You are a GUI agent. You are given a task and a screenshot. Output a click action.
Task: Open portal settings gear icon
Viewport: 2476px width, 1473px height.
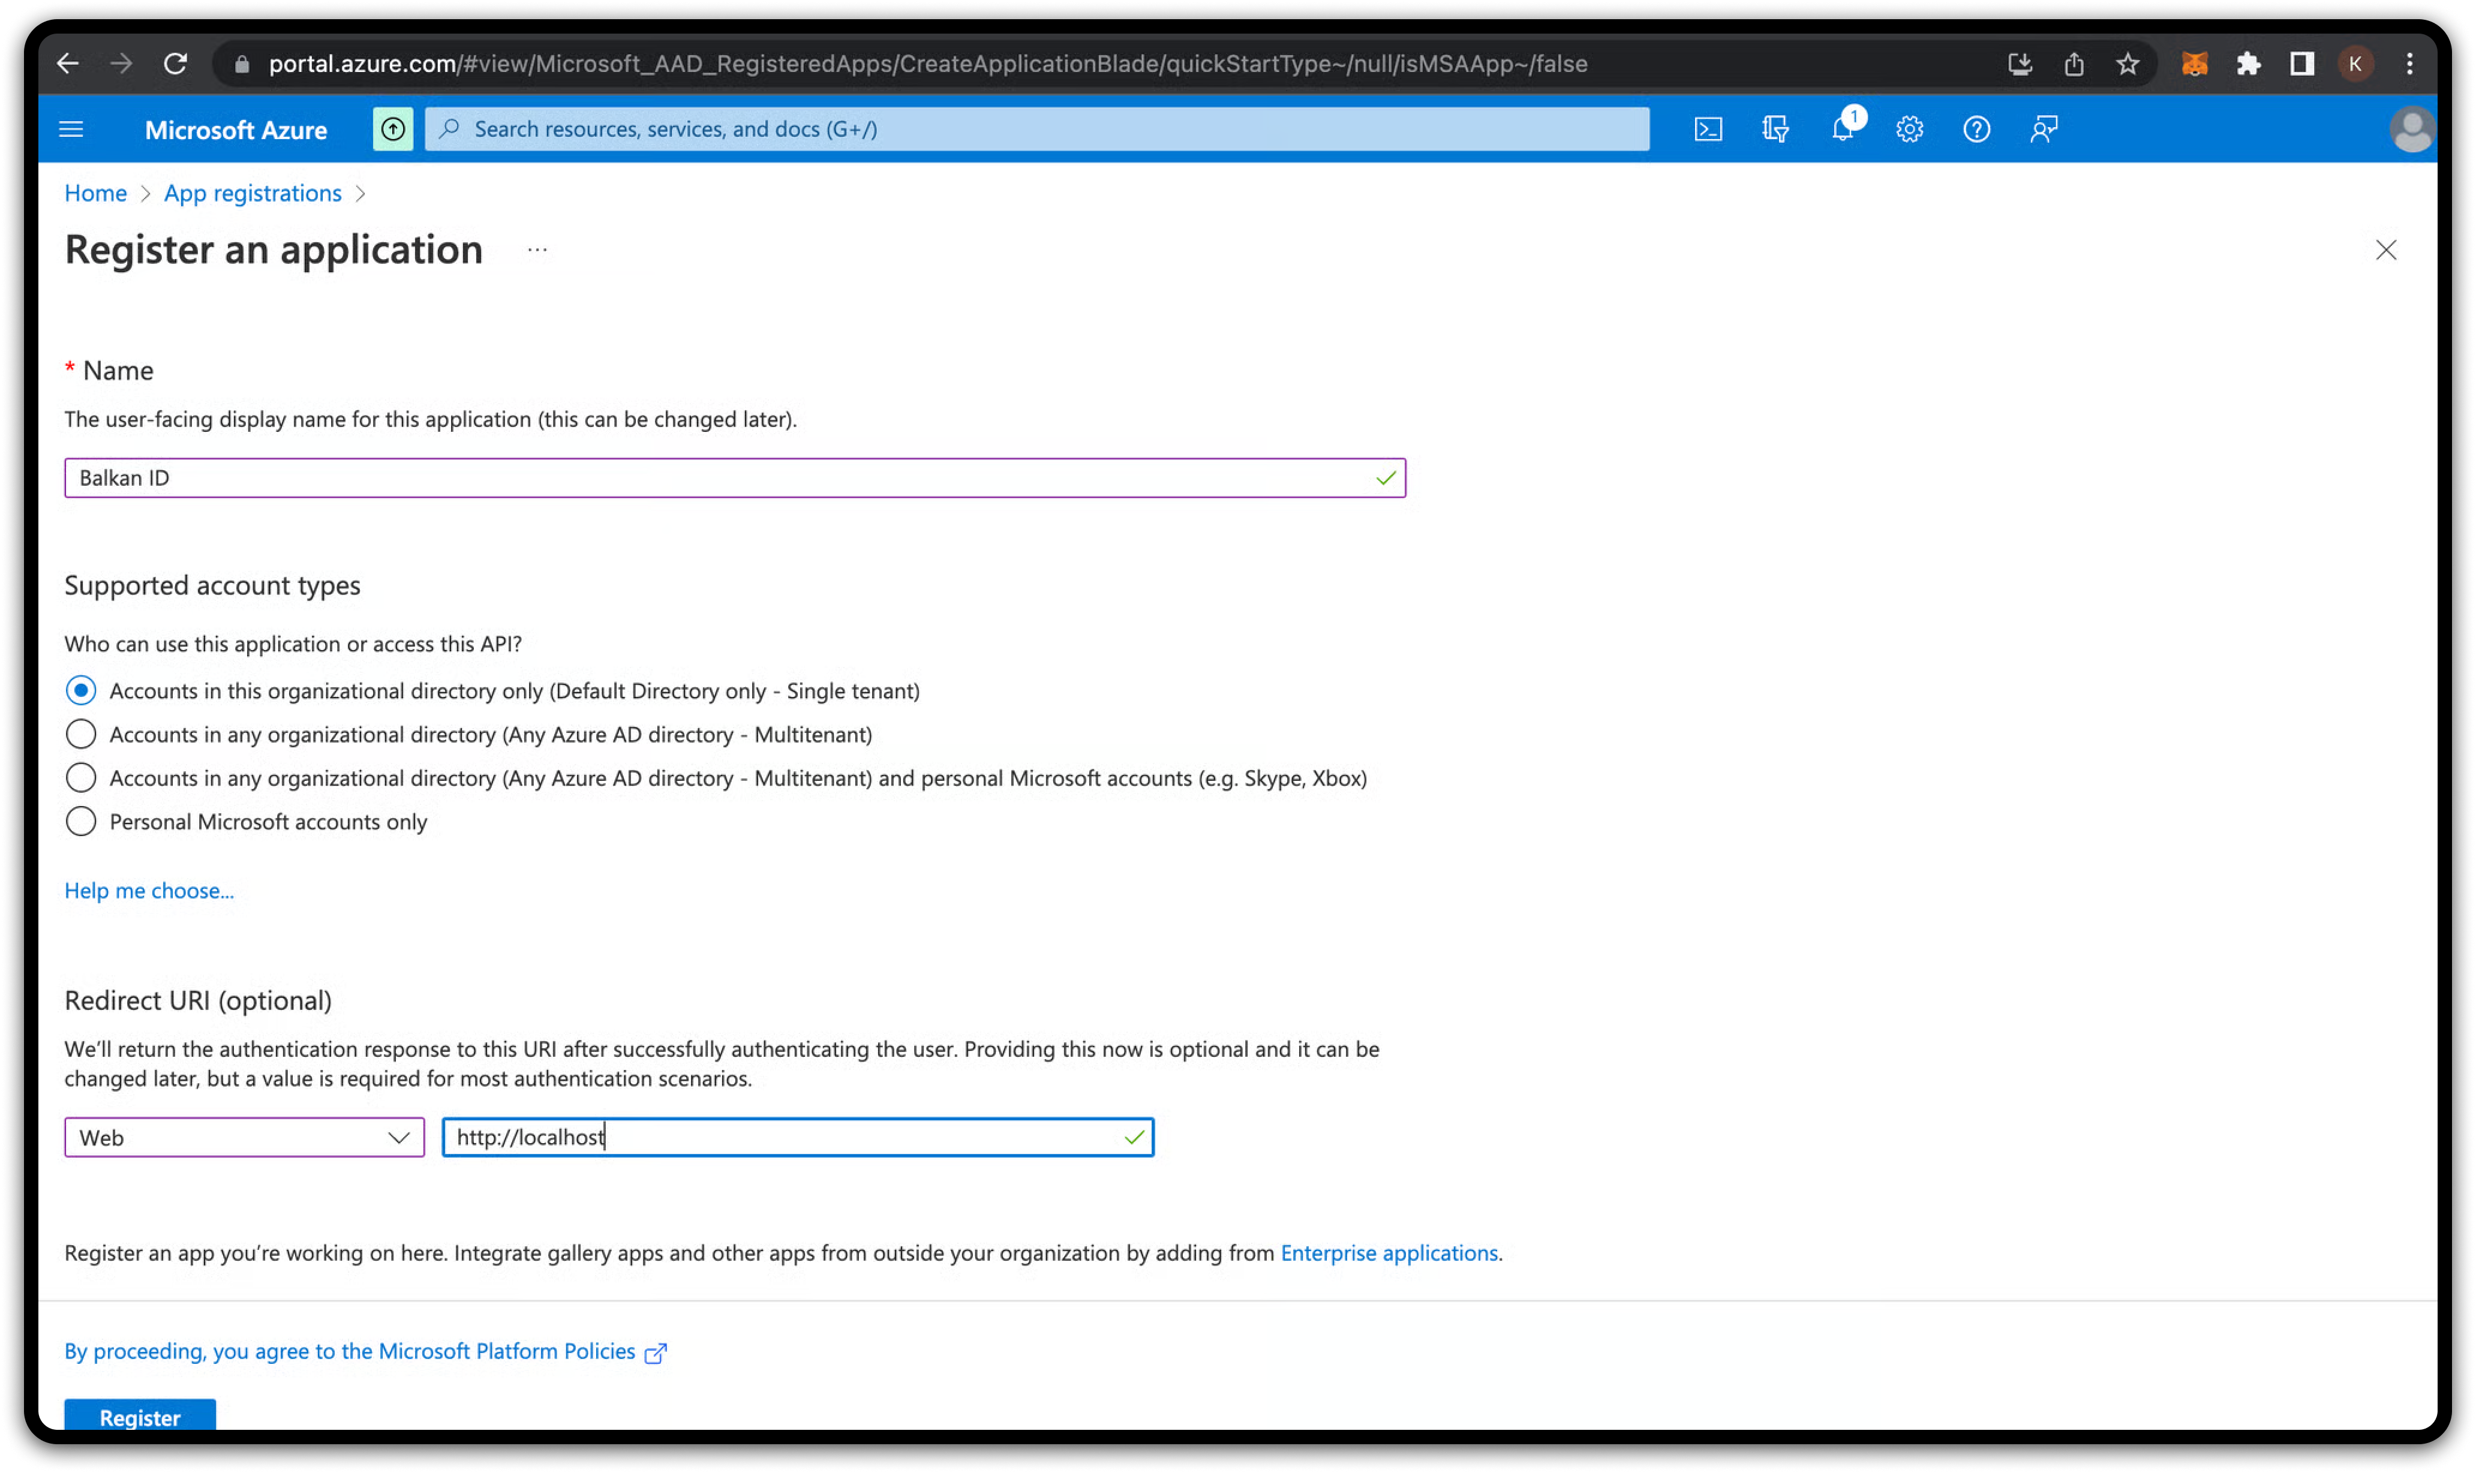(1909, 129)
